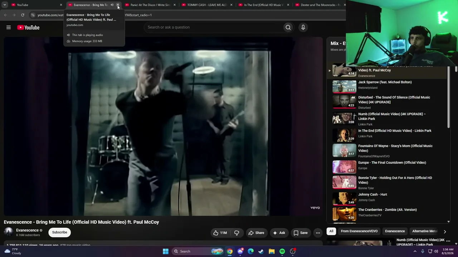Viewport: 458px width, 257px height.
Task: Like the Evanescence video
Action: tap(220, 233)
